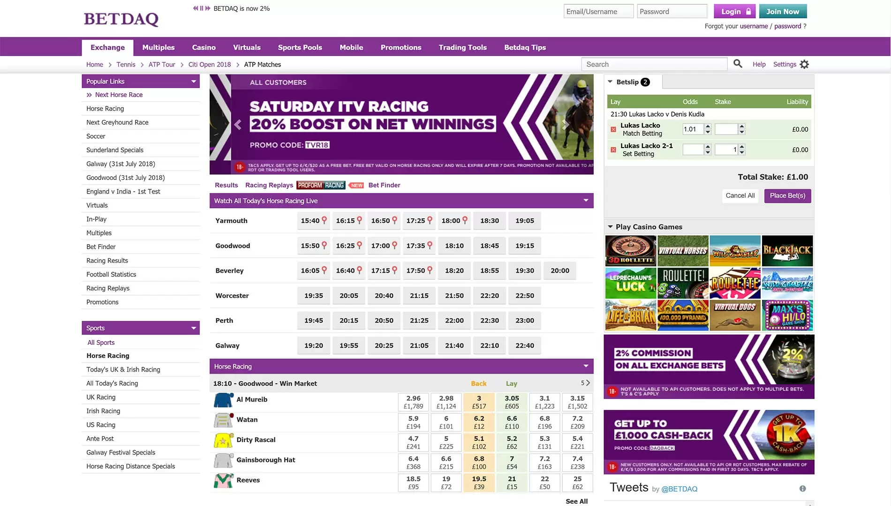This screenshot has height=506, width=891.
Task: Decrease Lukas Lacko Match Betting odds
Action: click(708, 132)
